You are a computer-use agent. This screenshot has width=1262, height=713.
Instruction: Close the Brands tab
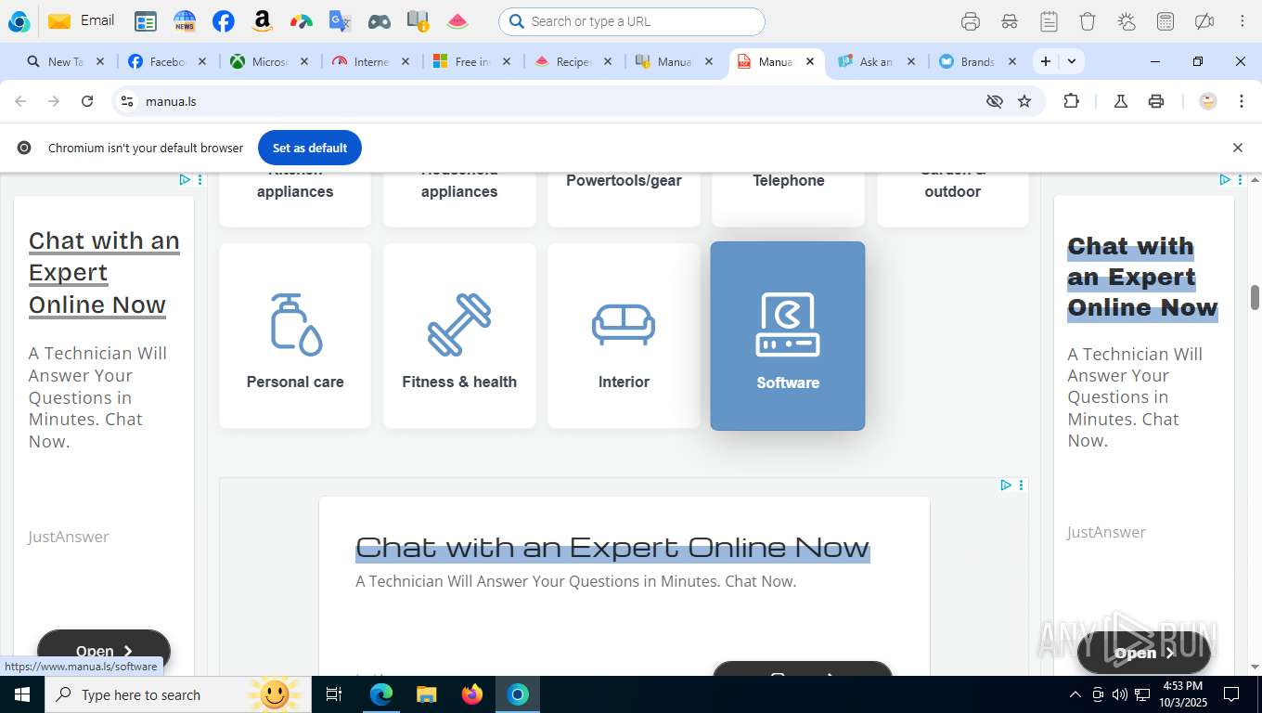[1012, 61]
